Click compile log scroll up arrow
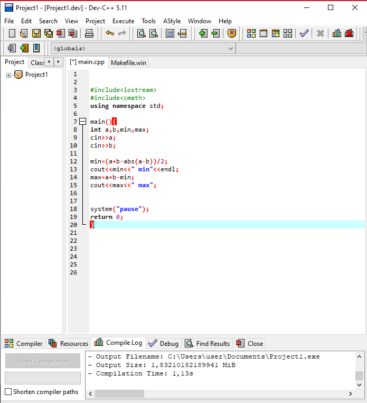This screenshot has height=403, width=367. 359,356
